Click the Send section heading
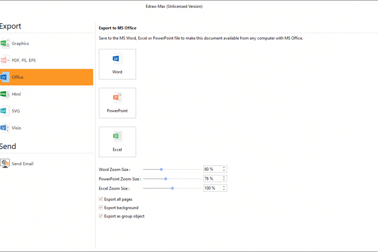This screenshot has width=378, height=252. point(8,146)
